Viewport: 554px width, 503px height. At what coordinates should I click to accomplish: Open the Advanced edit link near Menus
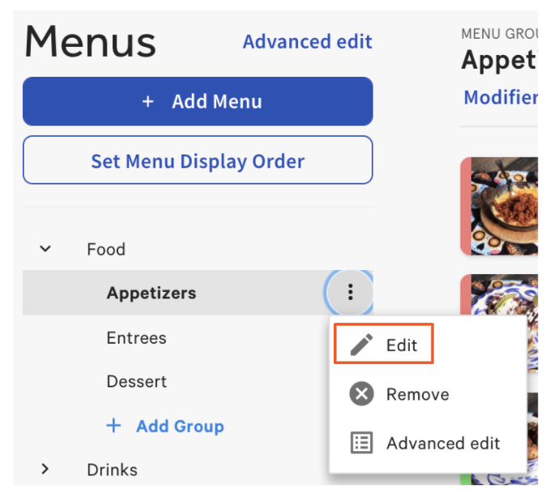(x=307, y=42)
